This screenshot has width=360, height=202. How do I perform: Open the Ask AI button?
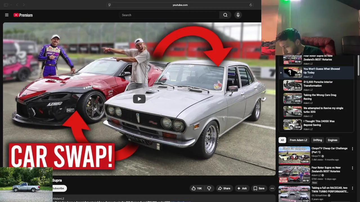[x=242, y=189]
